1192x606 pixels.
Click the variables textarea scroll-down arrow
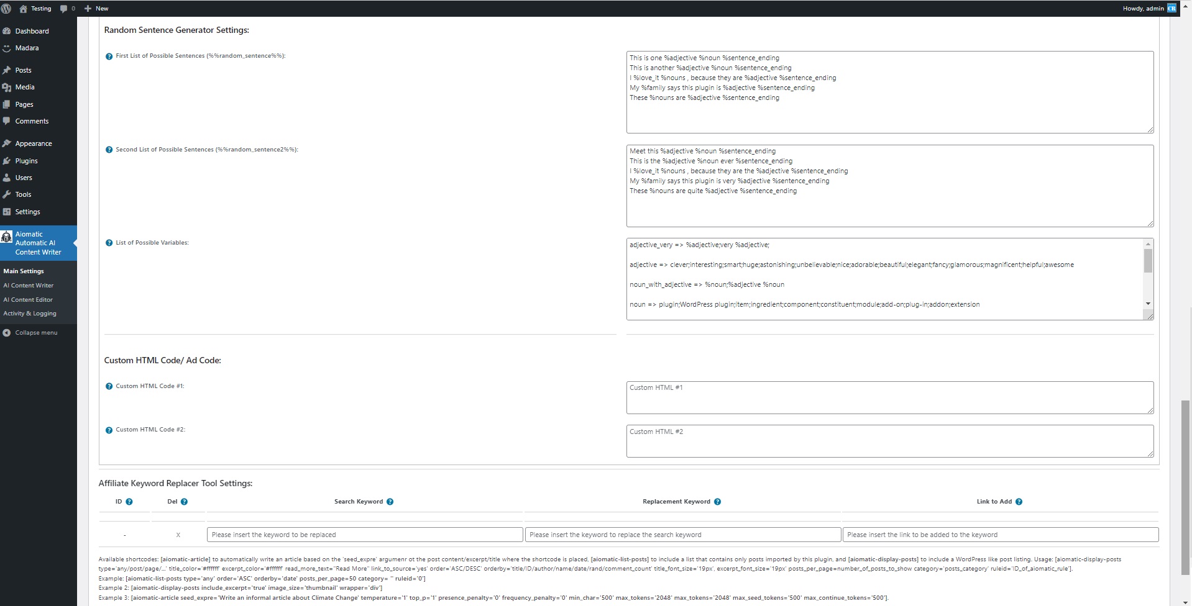click(1148, 304)
